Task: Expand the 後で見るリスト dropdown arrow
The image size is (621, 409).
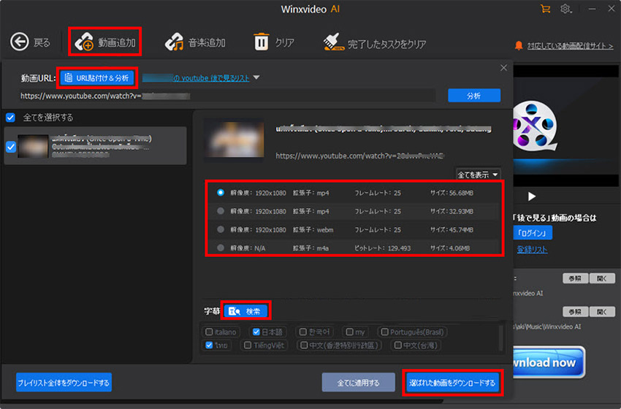Action: click(256, 77)
